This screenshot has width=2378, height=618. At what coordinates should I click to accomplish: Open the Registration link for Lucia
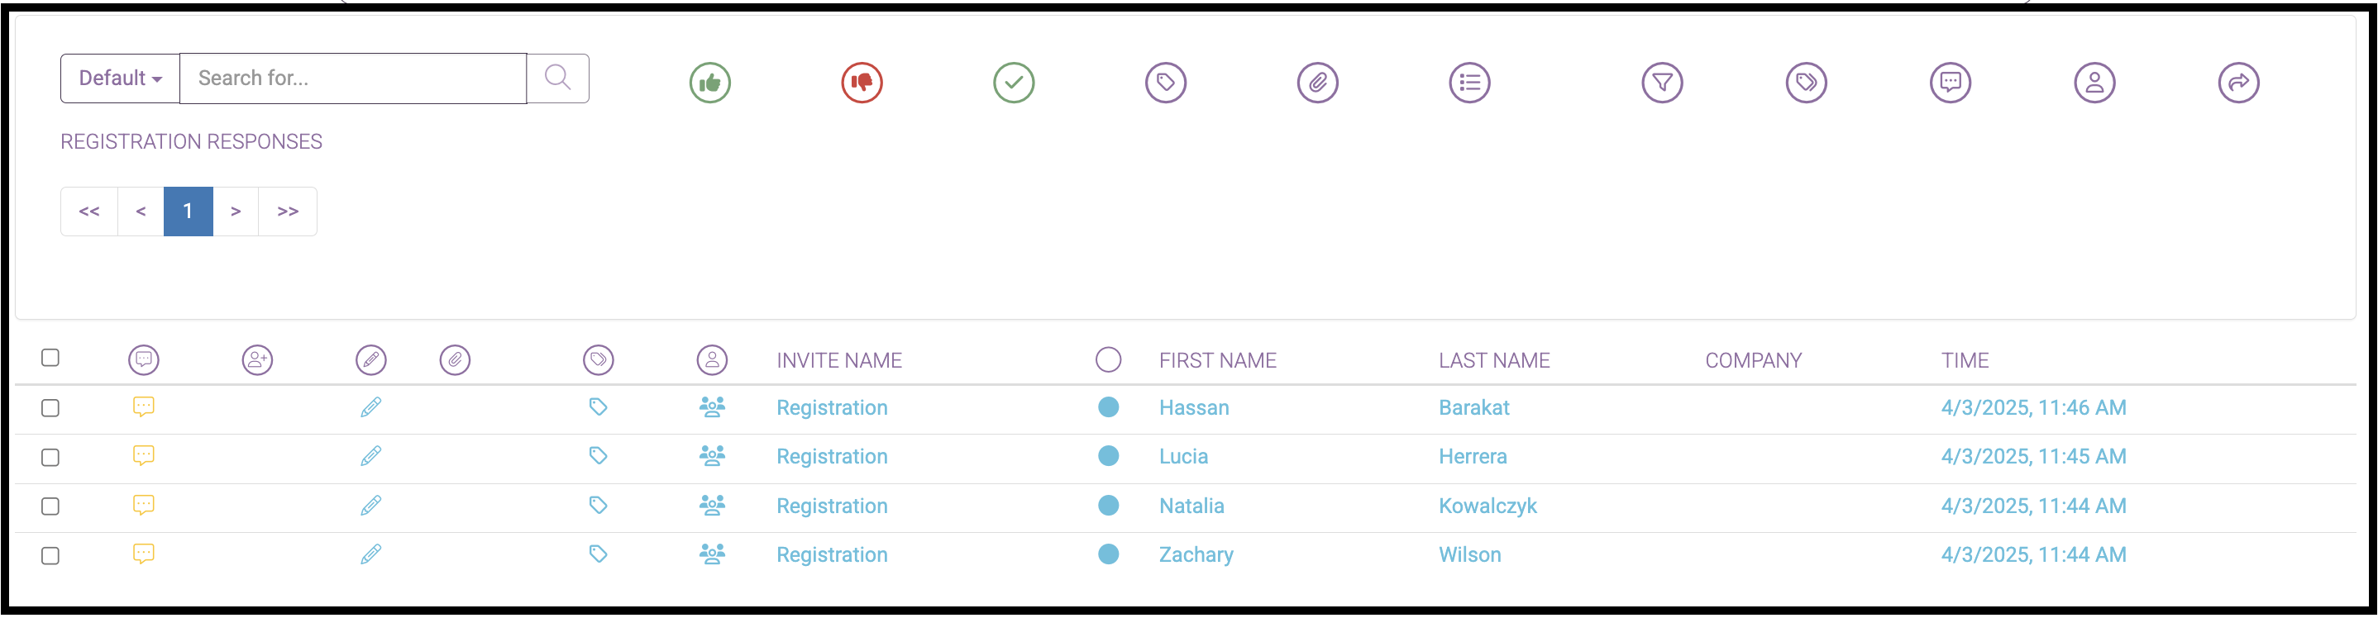pyautogui.click(x=832, y=457)
